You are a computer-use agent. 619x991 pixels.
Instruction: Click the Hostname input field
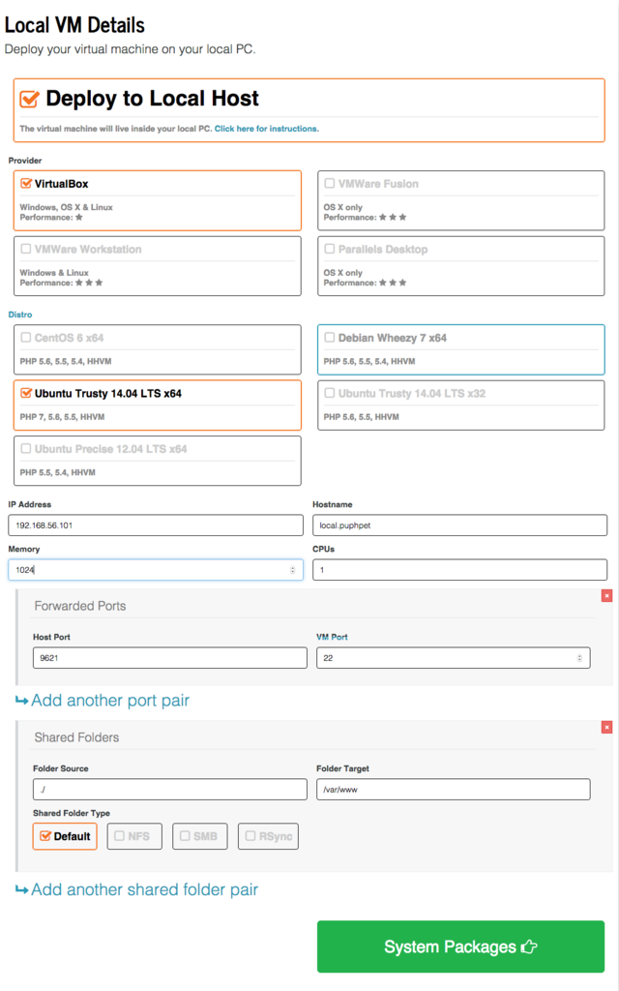[x=459, y=526]
